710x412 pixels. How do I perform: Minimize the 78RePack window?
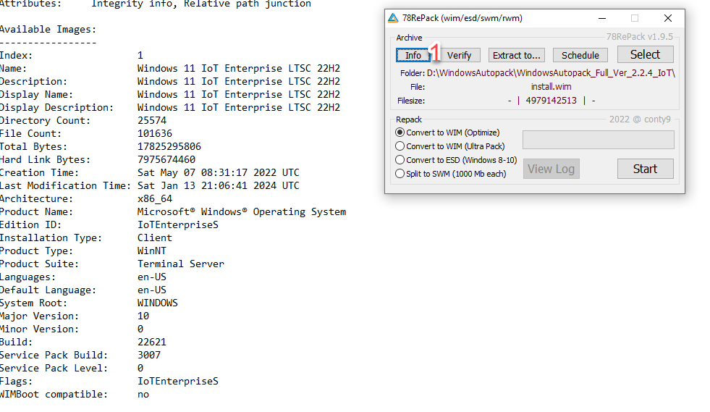click(601, 18)
